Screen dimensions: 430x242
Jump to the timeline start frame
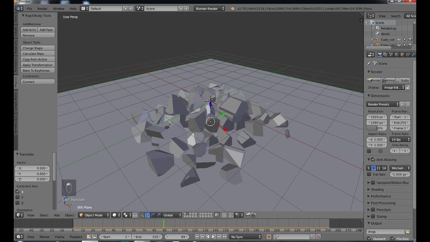(197, 237)
